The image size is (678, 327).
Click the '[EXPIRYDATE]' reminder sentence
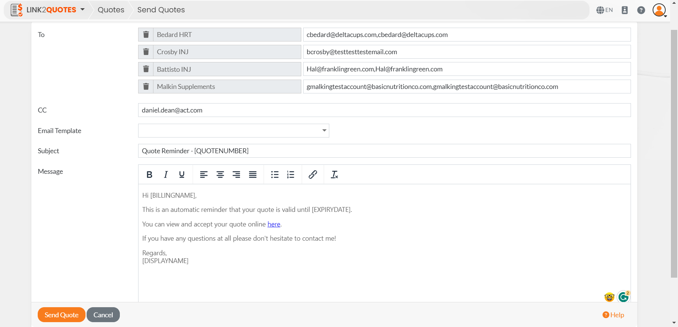247,210
